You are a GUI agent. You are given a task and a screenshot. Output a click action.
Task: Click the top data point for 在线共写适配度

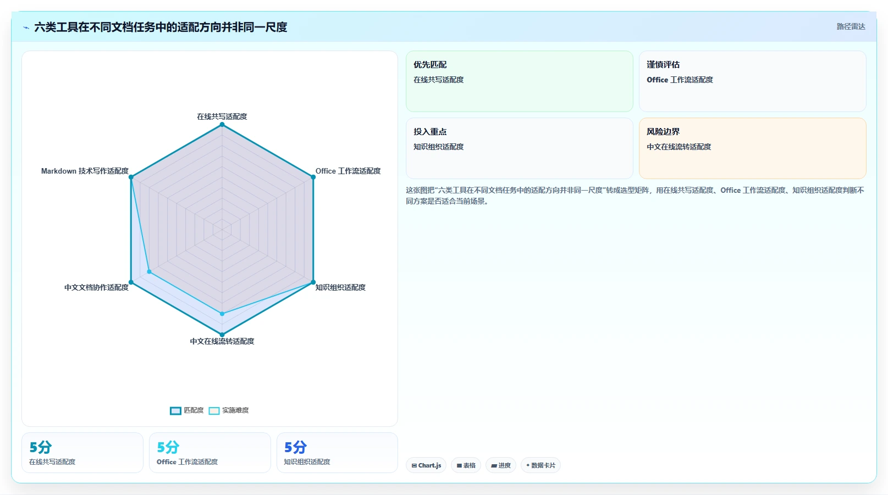coord(222,125)
